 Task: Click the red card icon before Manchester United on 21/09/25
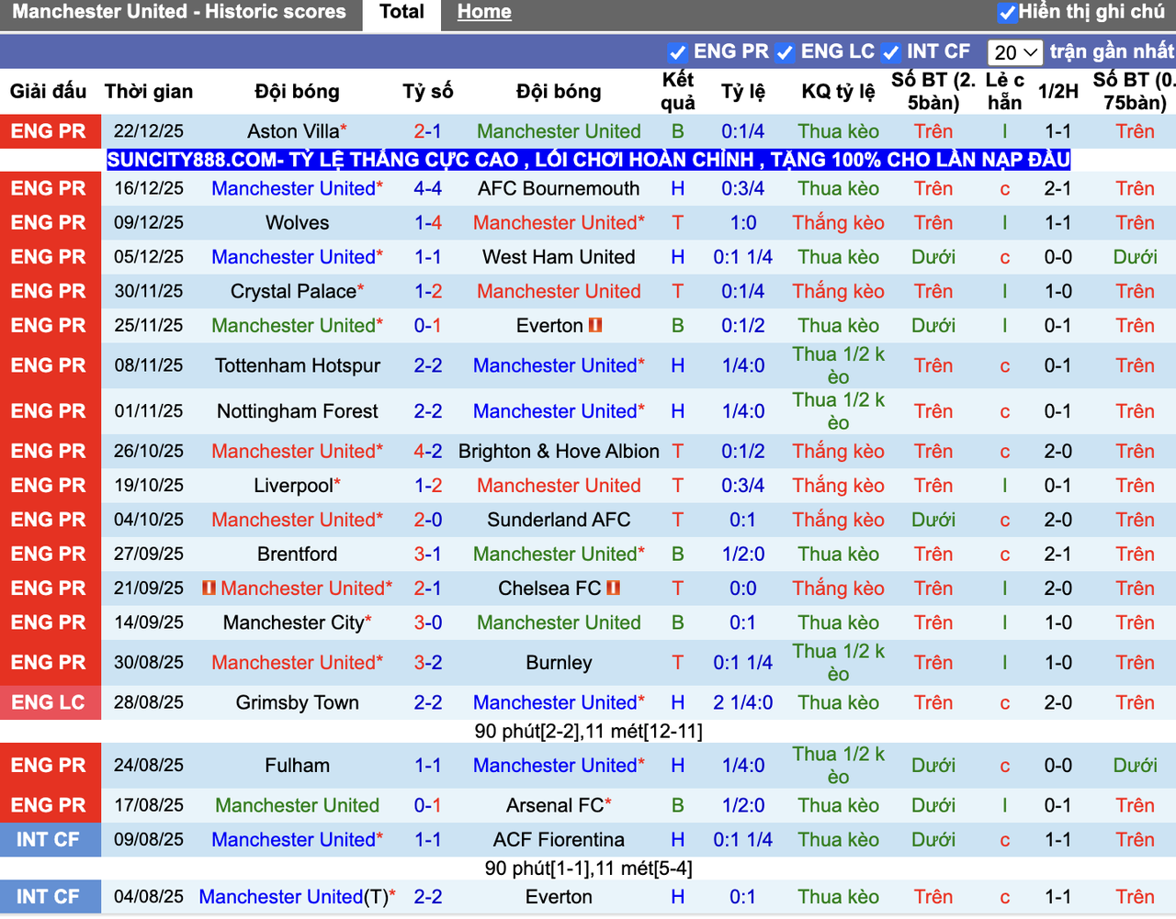[209, 588]
